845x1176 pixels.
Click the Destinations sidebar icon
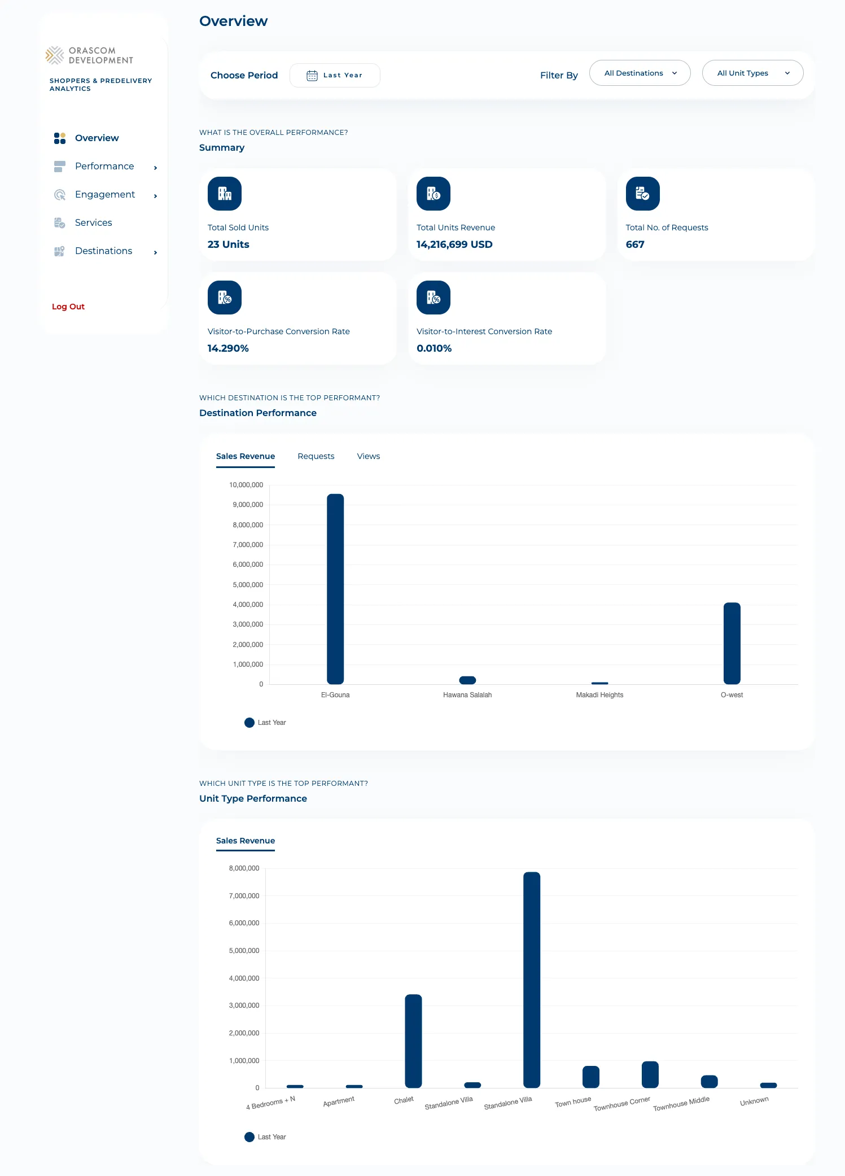60,251
